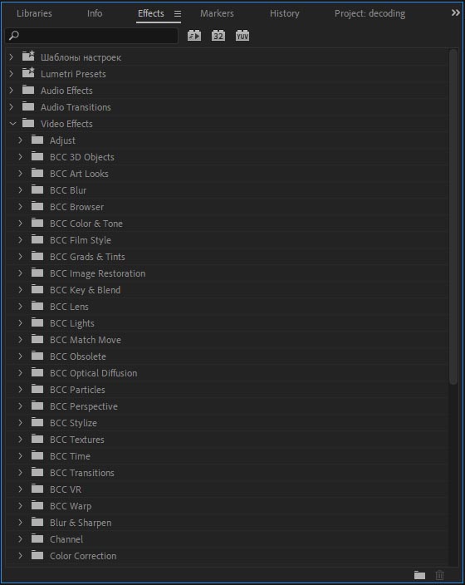Create a New Custom Bin
The width and height of the screenshot is (465, 585).
pos(419,575)
